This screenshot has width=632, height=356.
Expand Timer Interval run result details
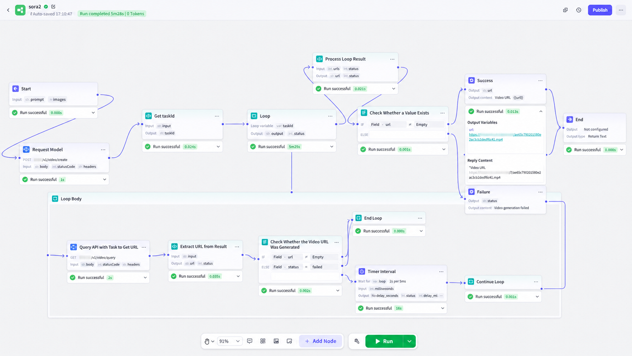[443, 308]
